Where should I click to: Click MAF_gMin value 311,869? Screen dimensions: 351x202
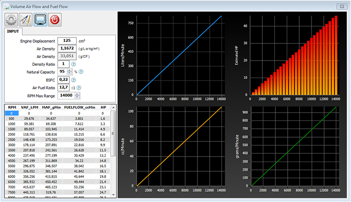[x=51, y=161]
